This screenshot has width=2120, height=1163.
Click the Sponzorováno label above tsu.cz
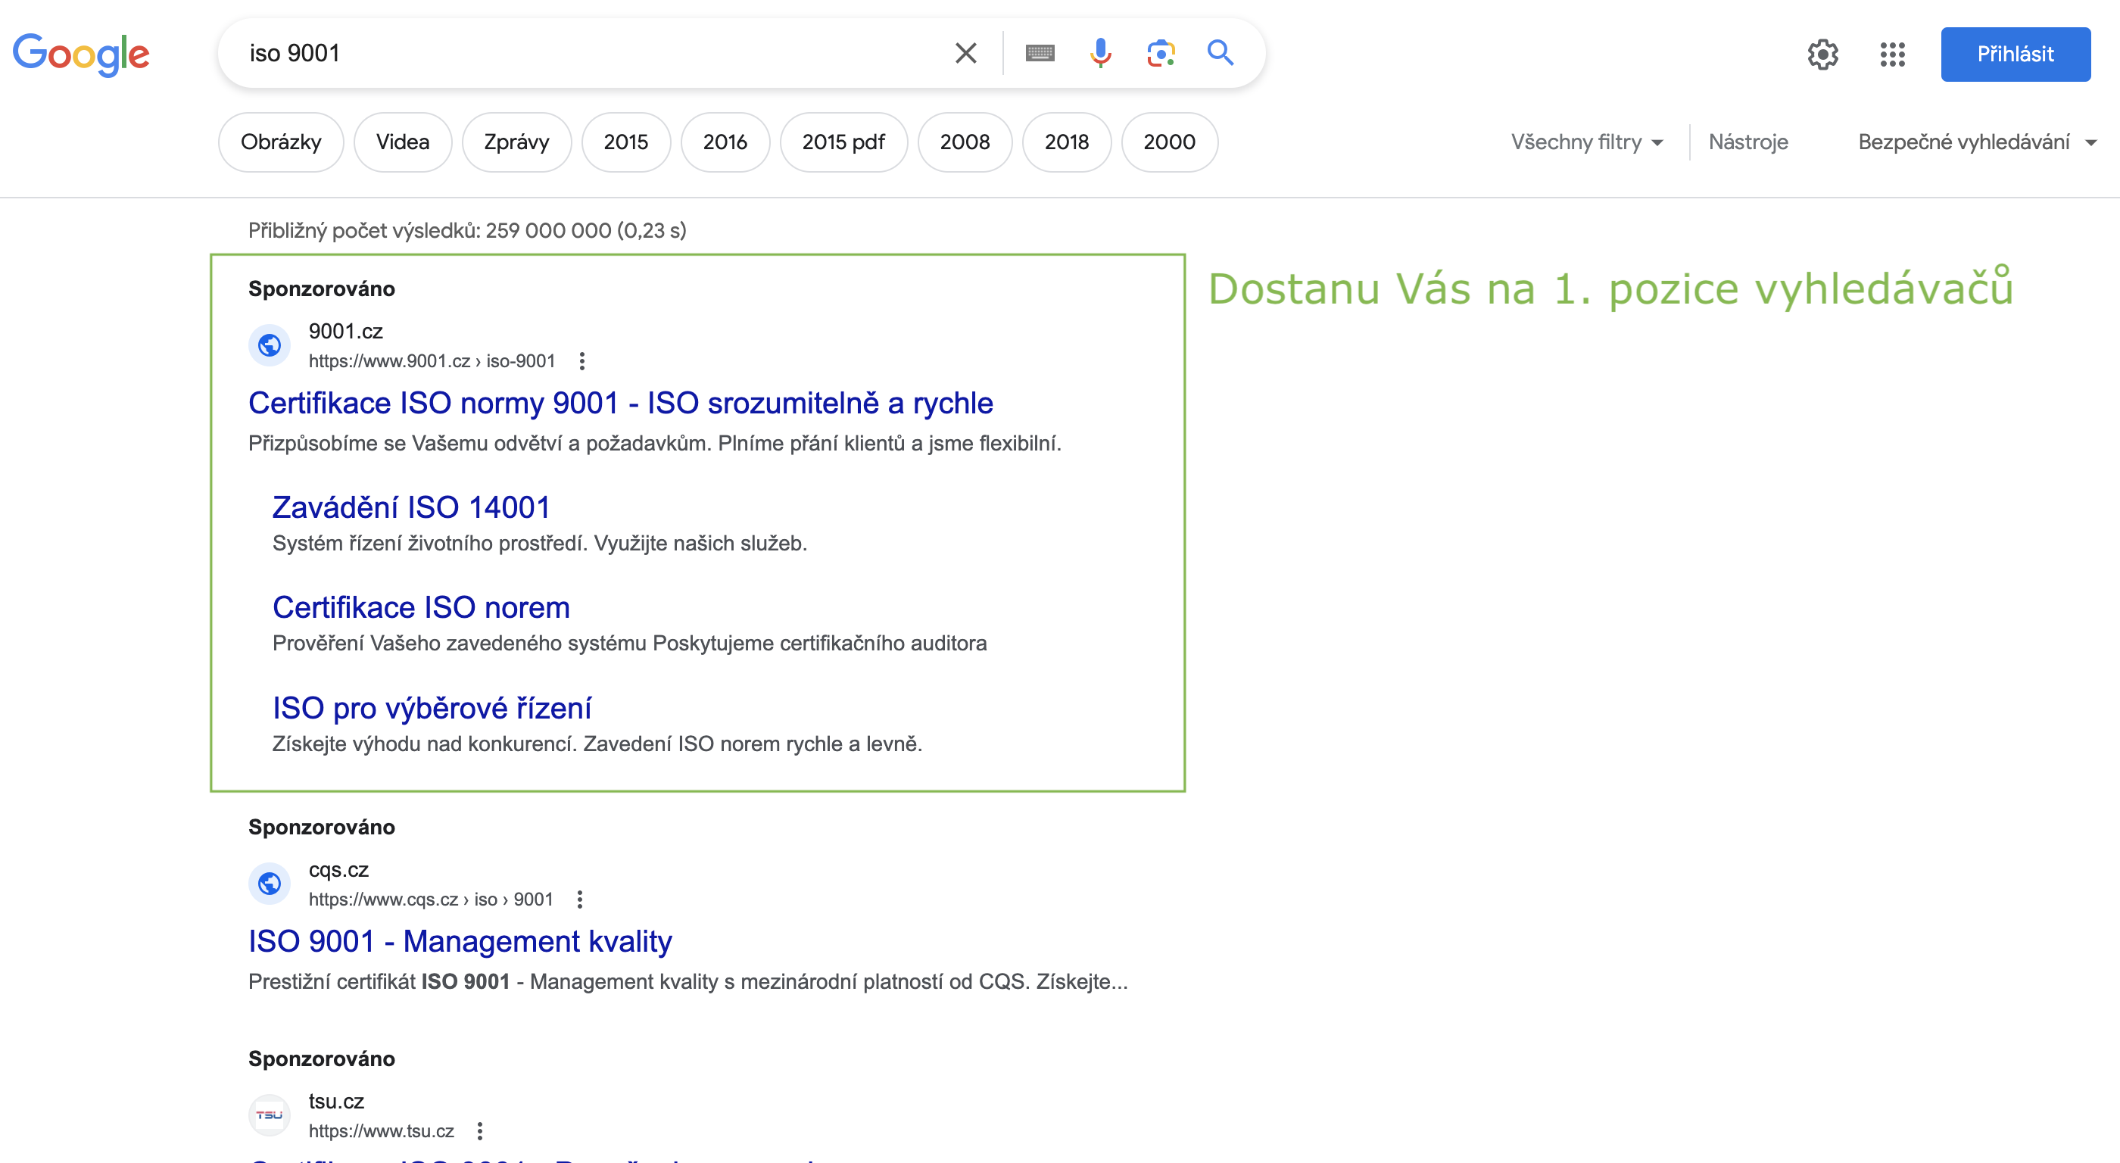pyautogui.click(x=322, y=1059)
